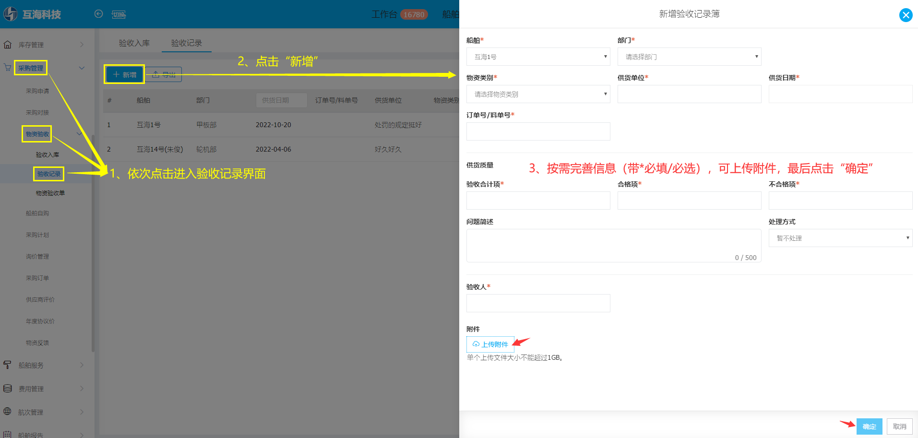Screen dimensions: 918x438
Task: Click the 16780 notification badge
Action: tap(414, 14)
